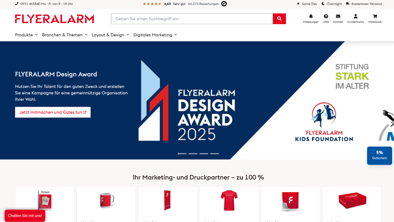Open the 5% Gutschein tab
This screenshot has height=222, width=394.
pyautogui.click(x=379, y=155)
